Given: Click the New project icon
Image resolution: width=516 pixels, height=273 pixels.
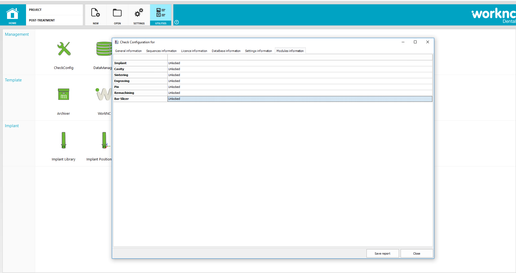Looking at the screenshot, I should (x=95, y=15).
